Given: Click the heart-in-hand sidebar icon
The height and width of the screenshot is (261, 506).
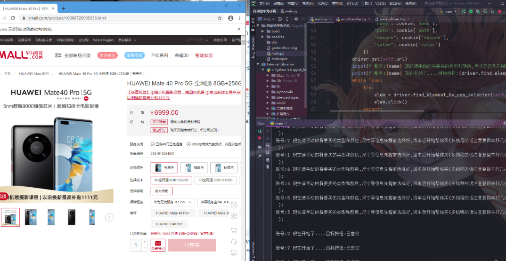Looking at the screenshot, I should pyautogui.click(x=234, y=253).
